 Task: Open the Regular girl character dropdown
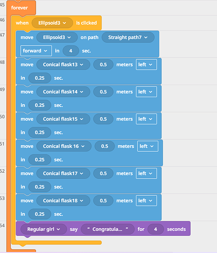tap(44, 229)
